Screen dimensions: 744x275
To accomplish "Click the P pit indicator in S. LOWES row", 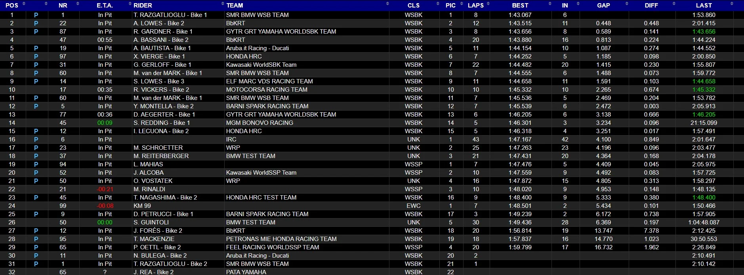I will click(36, 81).
